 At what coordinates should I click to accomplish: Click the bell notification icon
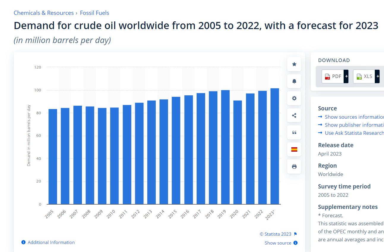(294, 81)
